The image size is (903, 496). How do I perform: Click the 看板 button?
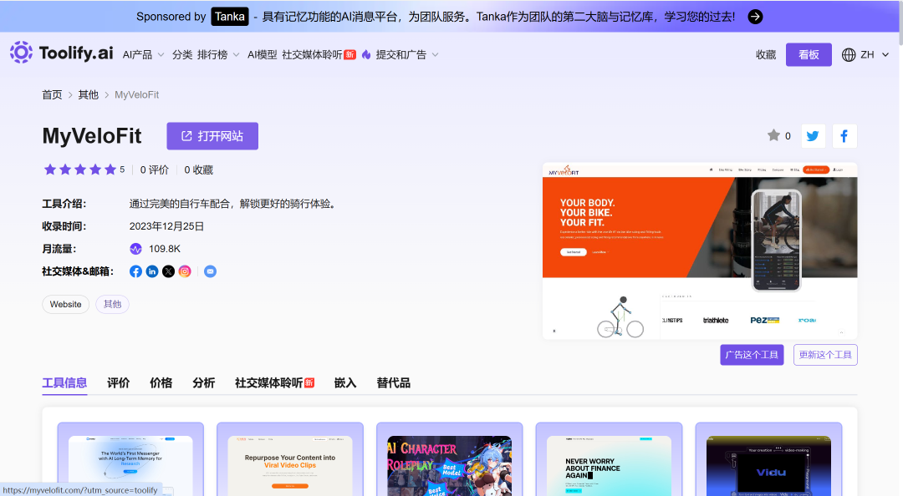[809, 54]
